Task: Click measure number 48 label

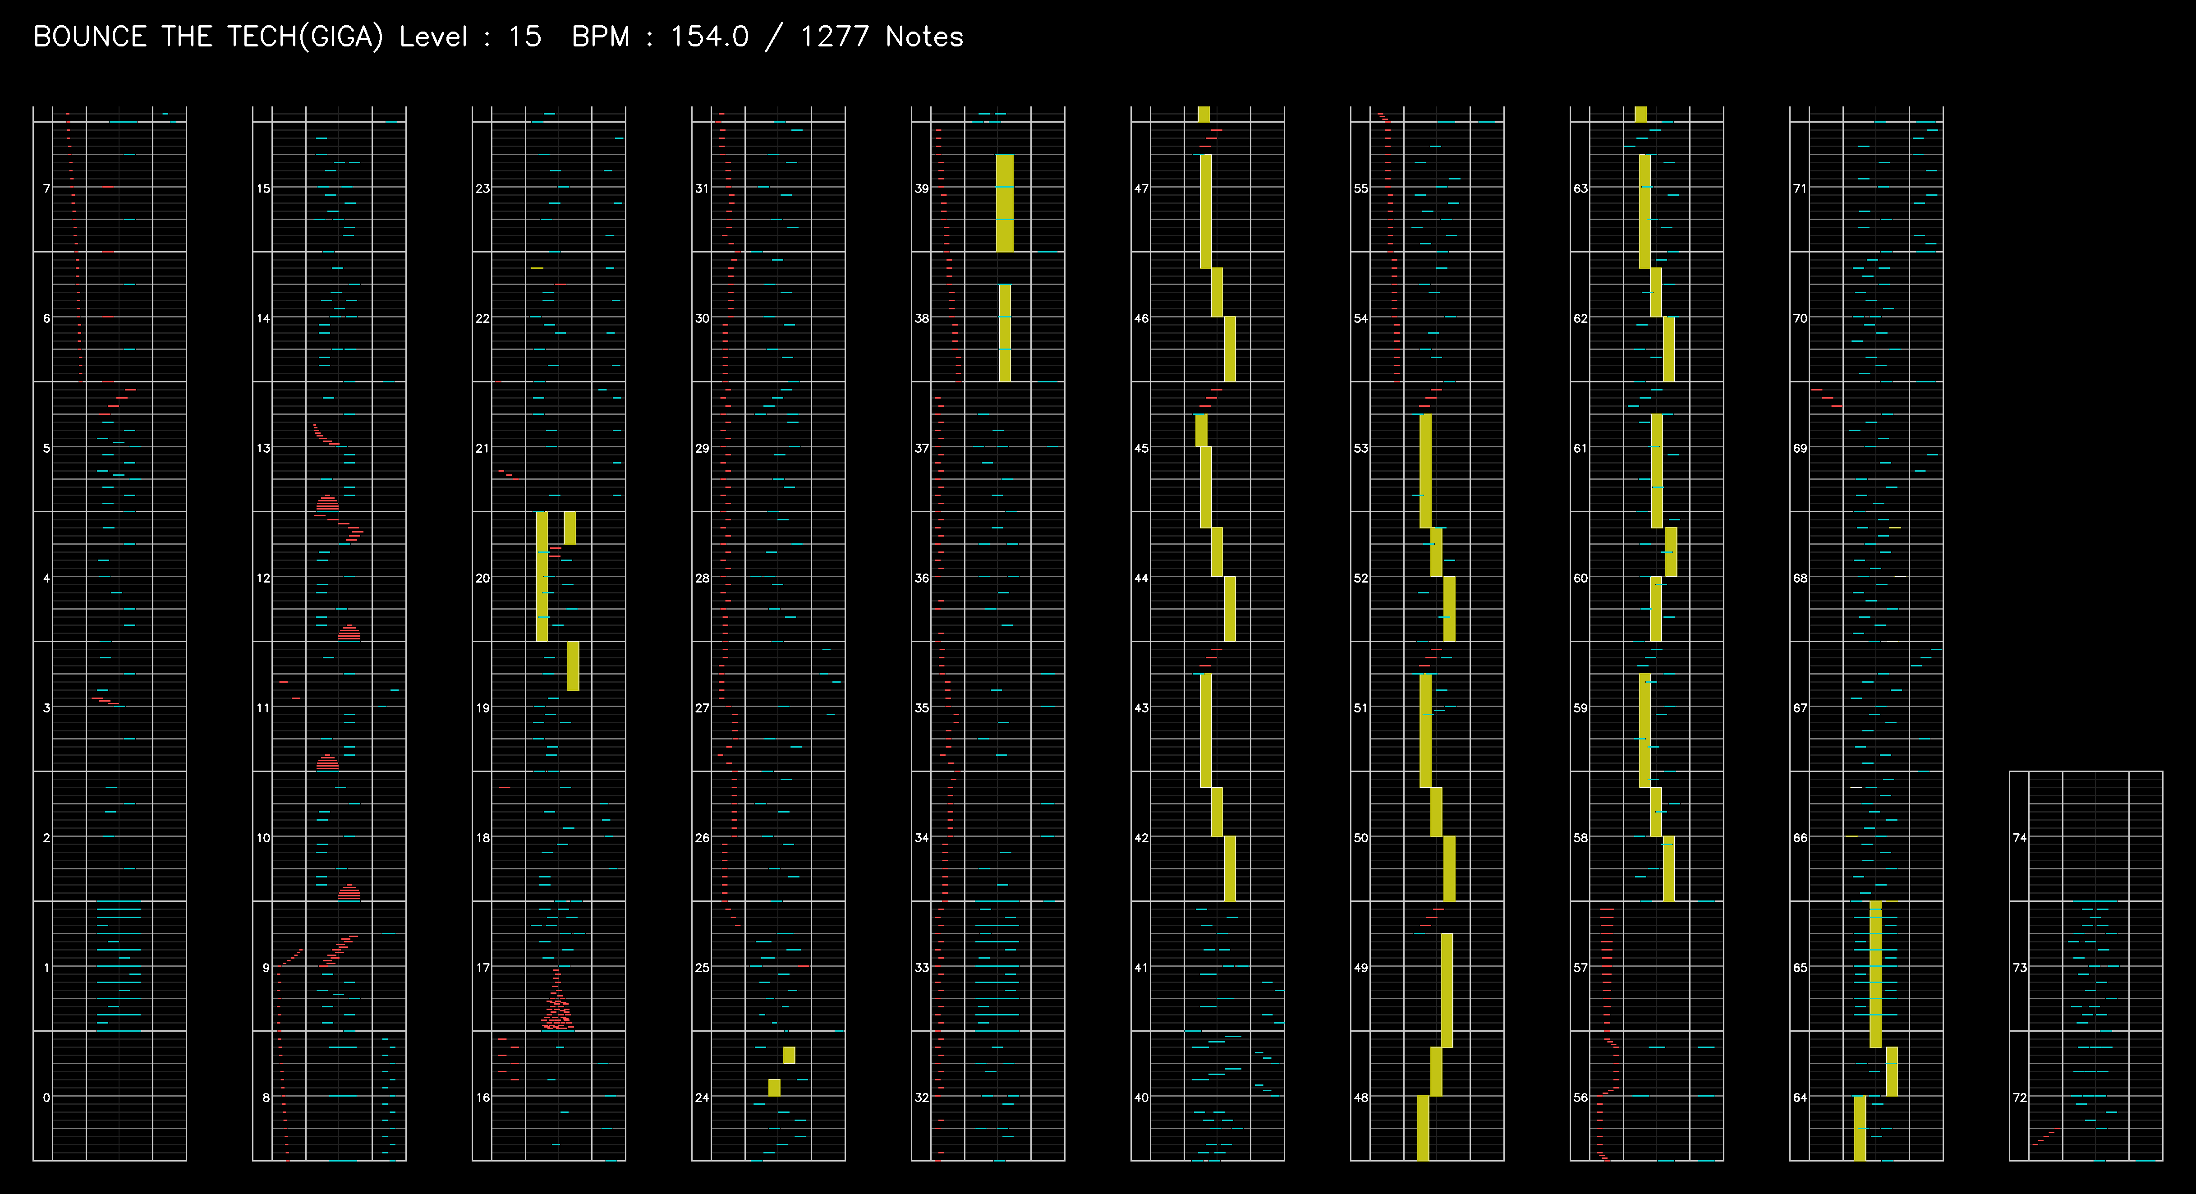Action: pos(1360,1098)
